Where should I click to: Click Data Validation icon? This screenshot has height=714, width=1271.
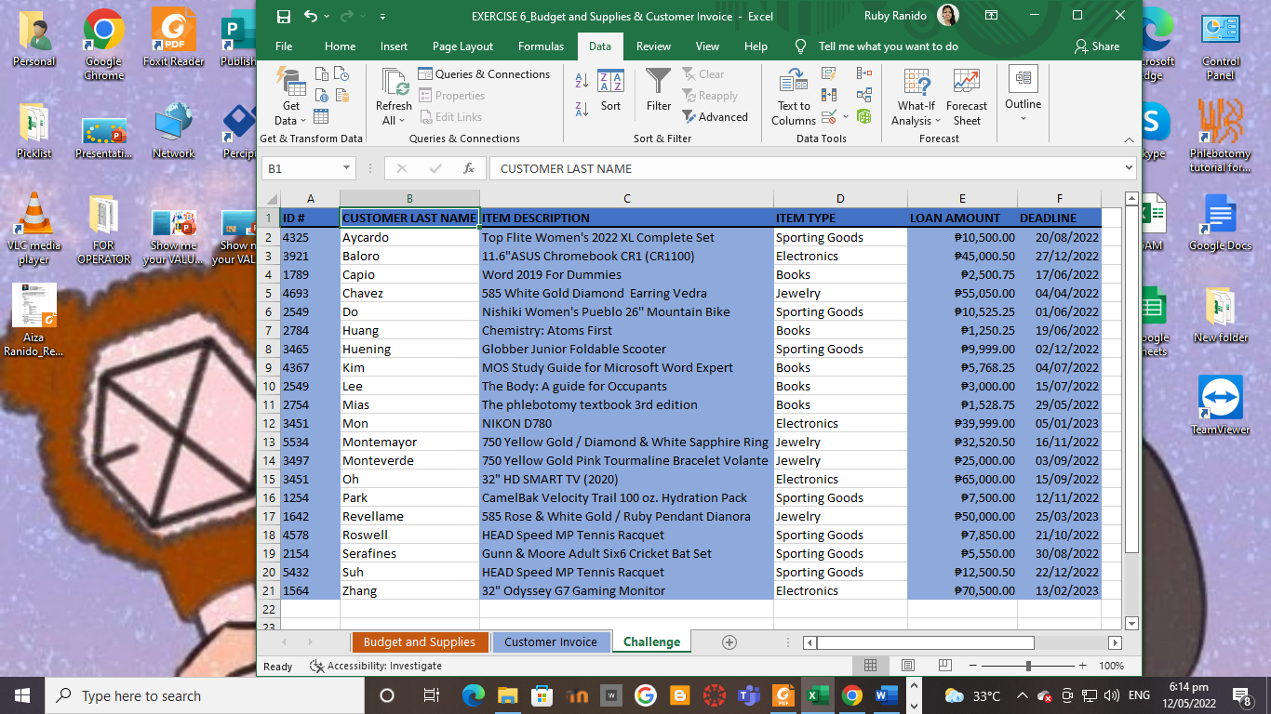828,116
